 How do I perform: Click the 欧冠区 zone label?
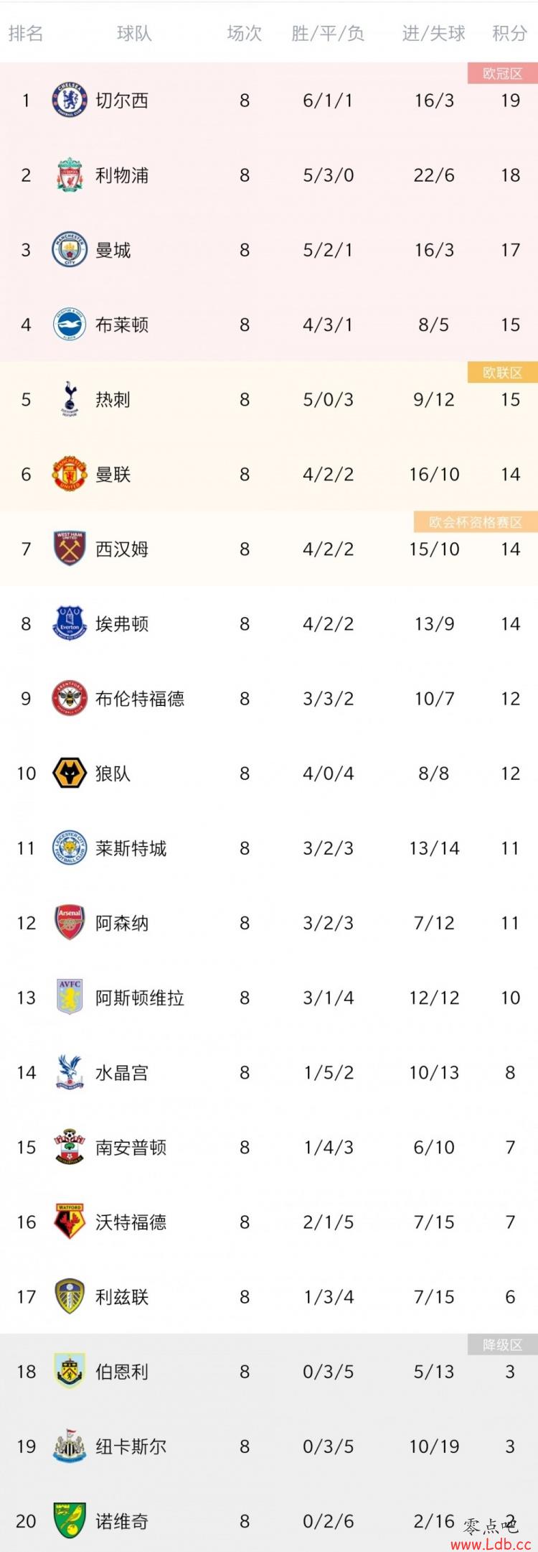pyautogui.click(x=502, y=73)
